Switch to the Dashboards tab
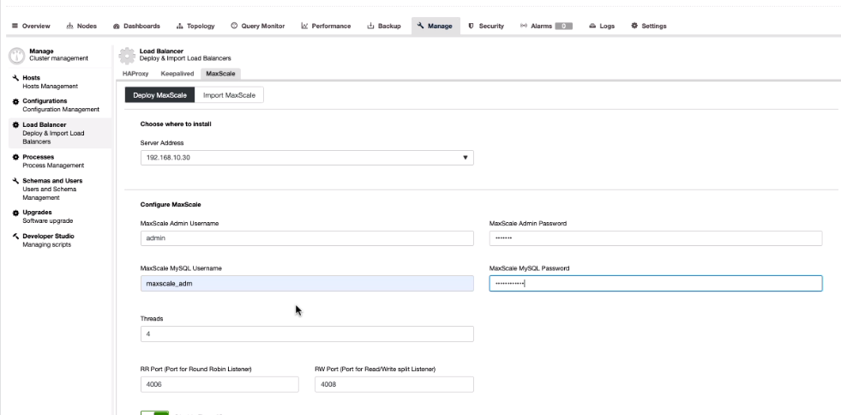The width and height of the screenshot is (841, 415). coord(136,26)
